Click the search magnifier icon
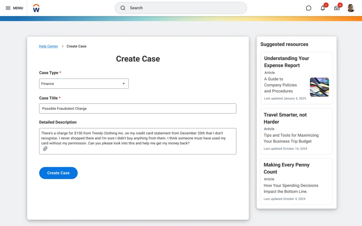 [123, 8]
